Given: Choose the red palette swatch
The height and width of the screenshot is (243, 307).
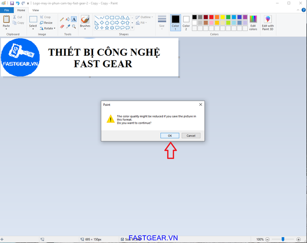Looking at the screenshot, I should (x=211, y=17).
